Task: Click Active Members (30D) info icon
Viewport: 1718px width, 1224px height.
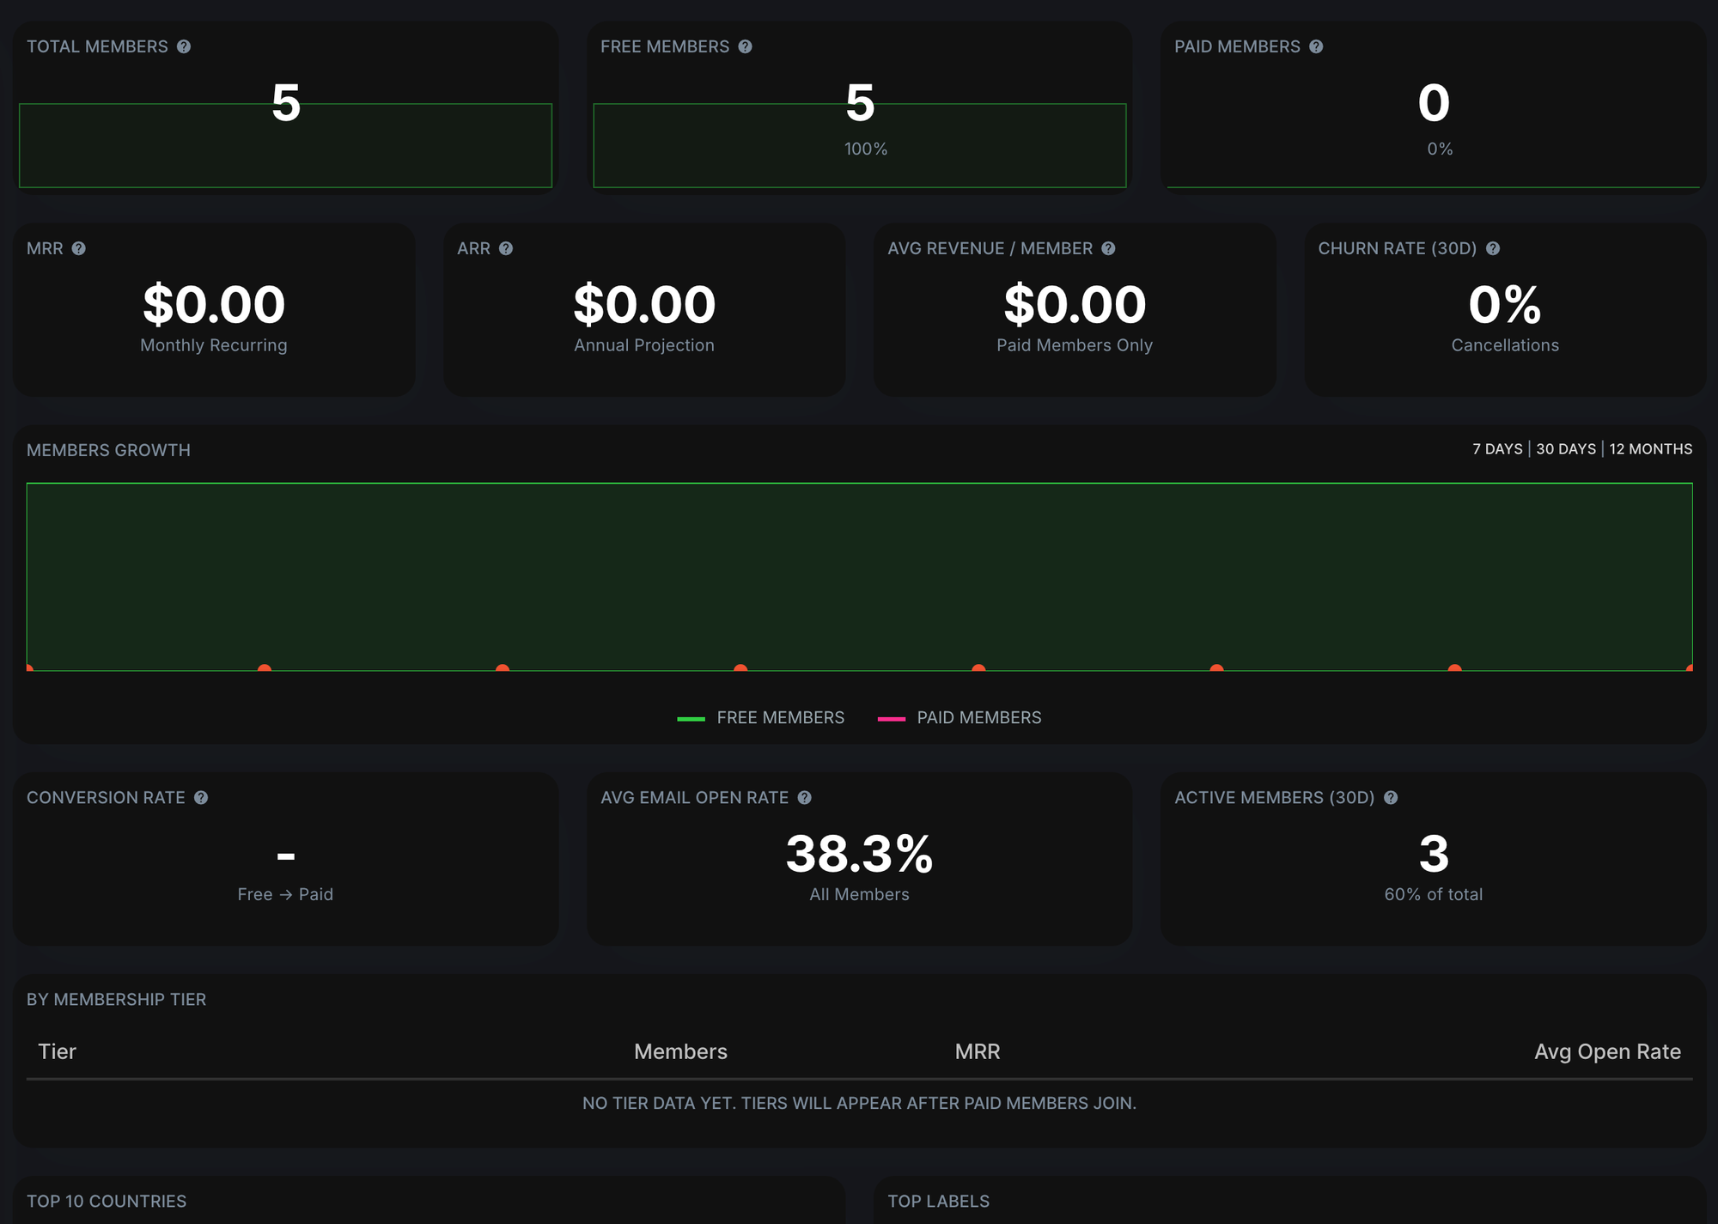Action: tap(1391, 797)
